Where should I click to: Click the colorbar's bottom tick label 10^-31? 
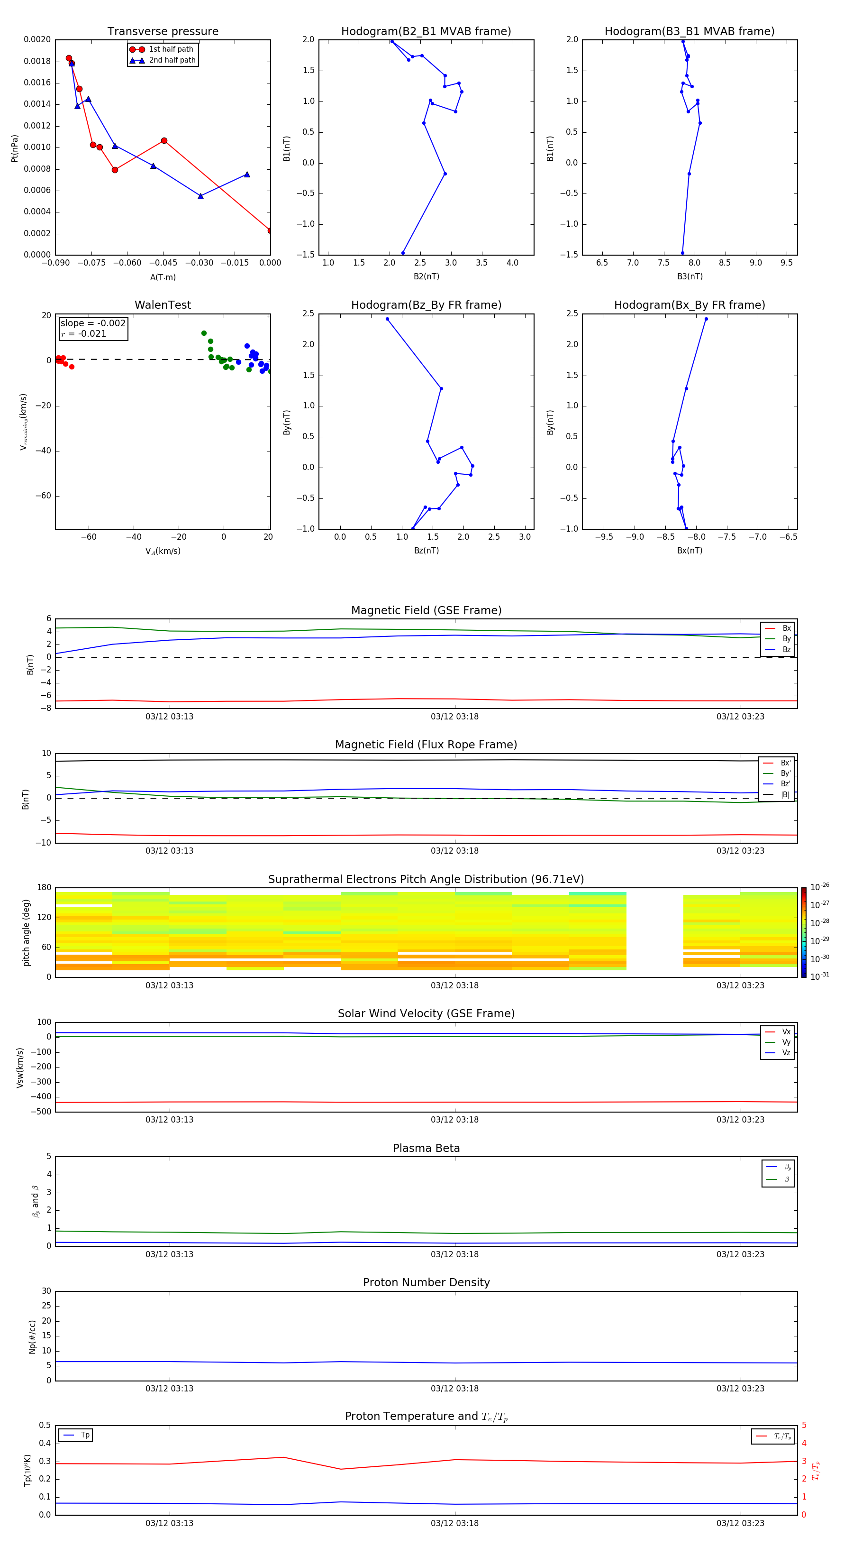click(x=820, y=976)
